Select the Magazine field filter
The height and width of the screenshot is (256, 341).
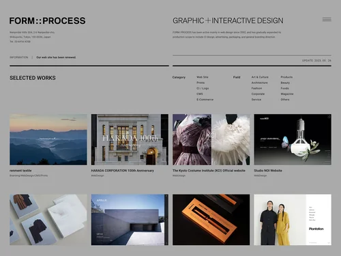coord(287,94)
